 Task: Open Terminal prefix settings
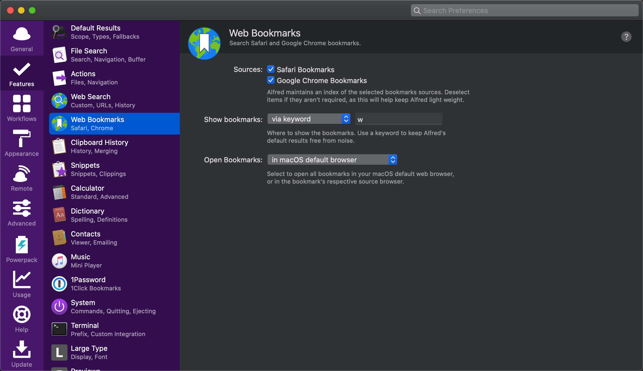[x=114, y=330]
